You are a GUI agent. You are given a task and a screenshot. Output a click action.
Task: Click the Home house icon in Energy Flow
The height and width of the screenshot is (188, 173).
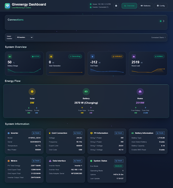point(140,92)
